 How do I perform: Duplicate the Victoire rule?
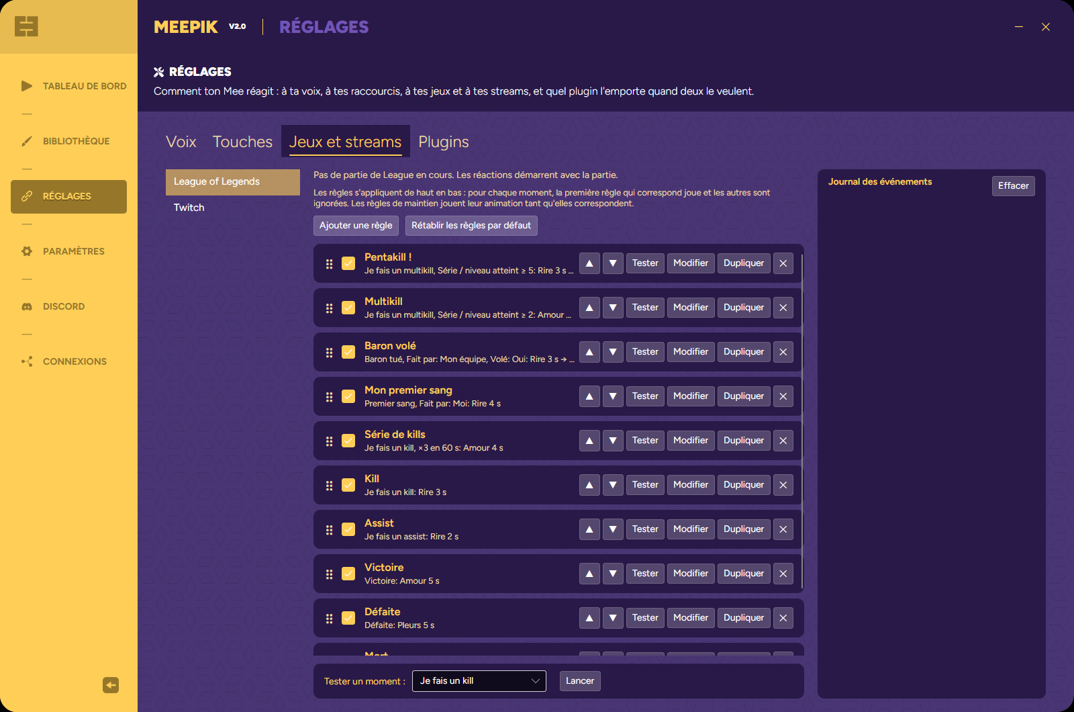pos(744,574)
